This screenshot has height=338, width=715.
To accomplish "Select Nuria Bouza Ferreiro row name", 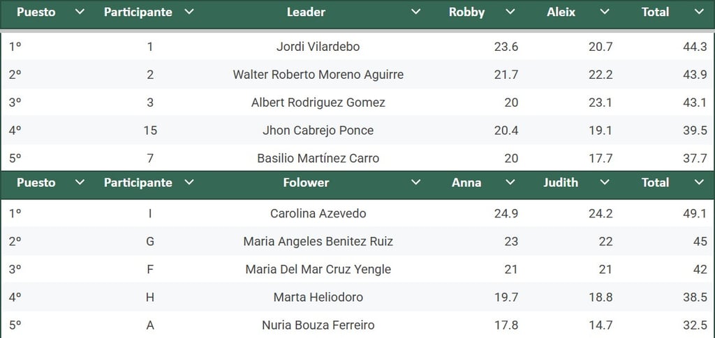I will tap(318, 325).
